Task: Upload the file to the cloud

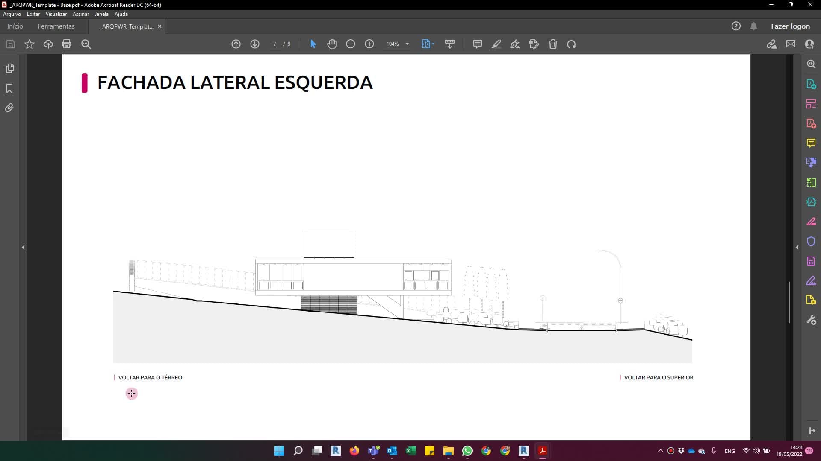Action: tap(48, 44)
